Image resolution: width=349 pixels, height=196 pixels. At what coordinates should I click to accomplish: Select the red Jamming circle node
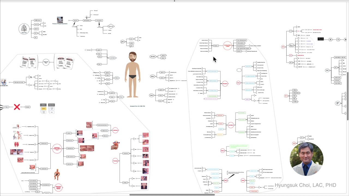[115, 130]
